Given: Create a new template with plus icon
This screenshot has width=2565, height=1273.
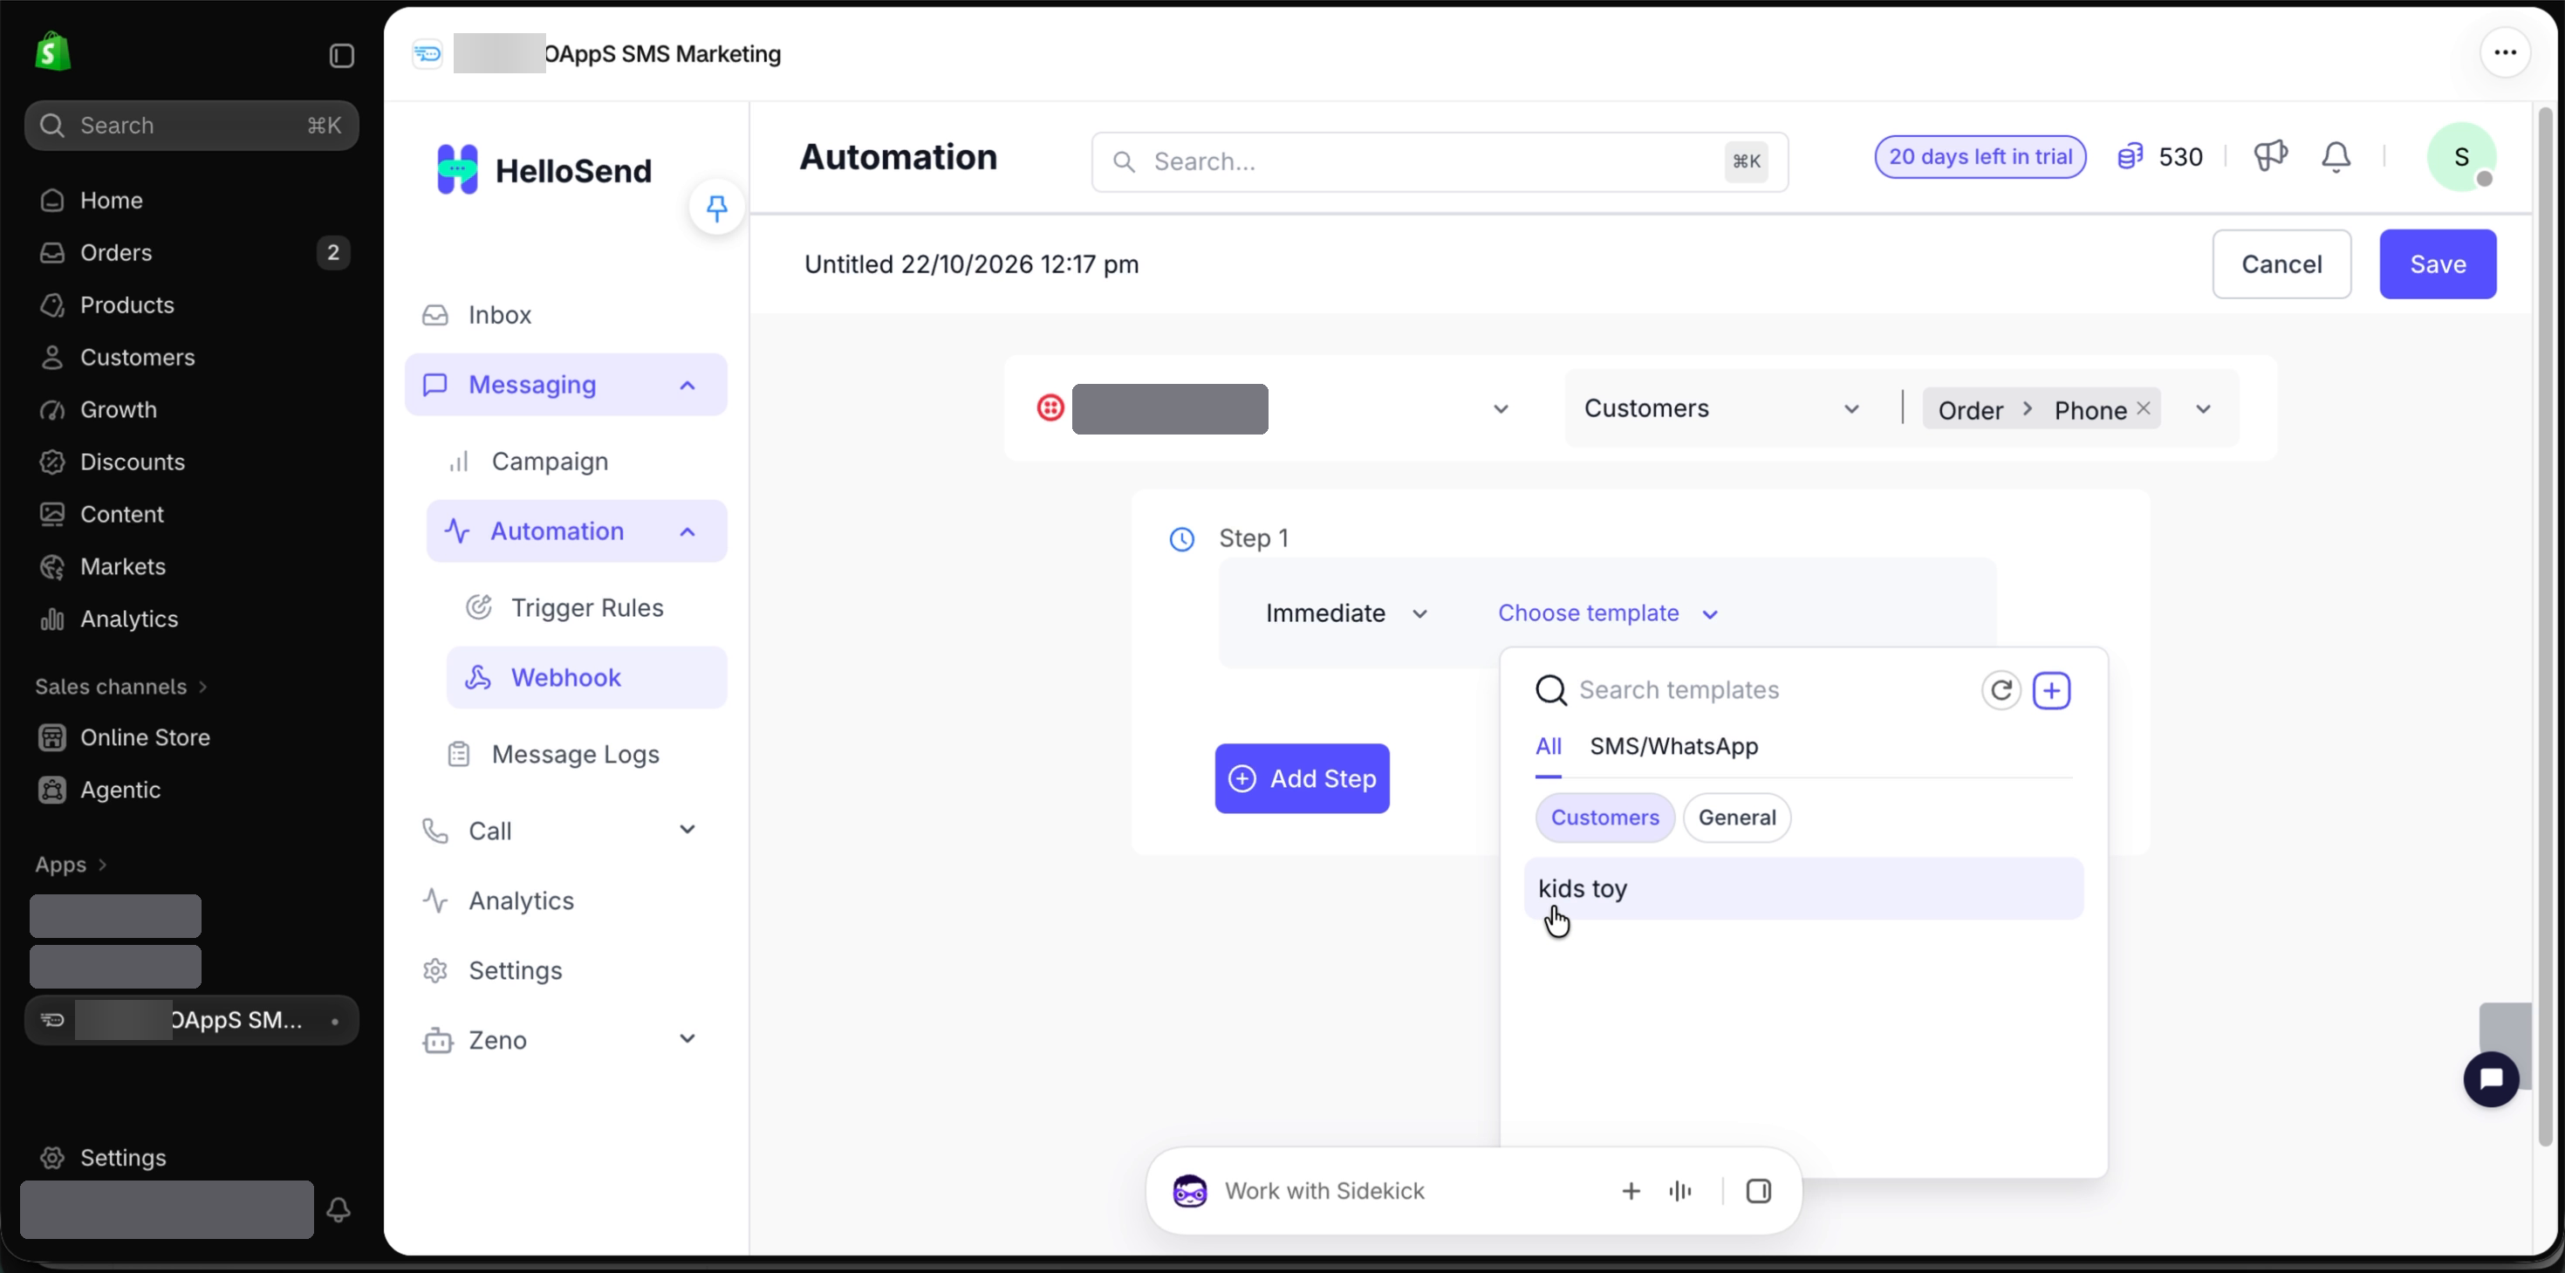Looking at the screenshot, I should click(x=2051, y=689).
